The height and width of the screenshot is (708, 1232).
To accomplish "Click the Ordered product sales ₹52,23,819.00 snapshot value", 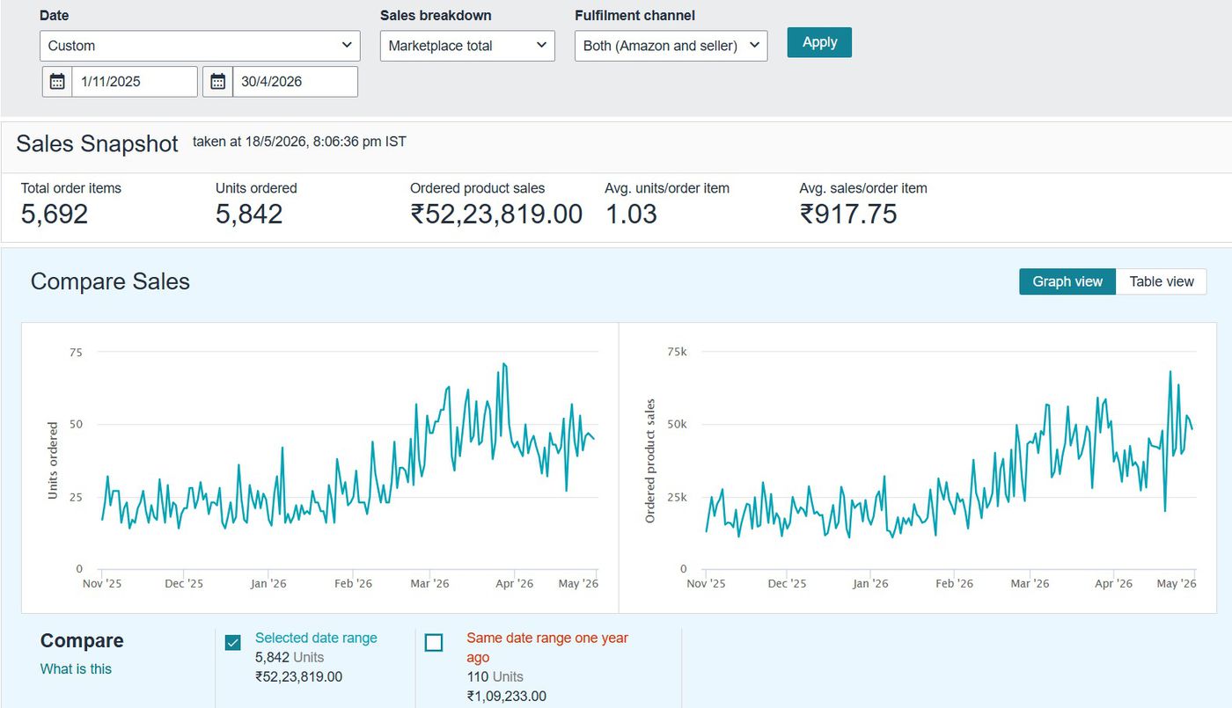I will tap(496, 214).
